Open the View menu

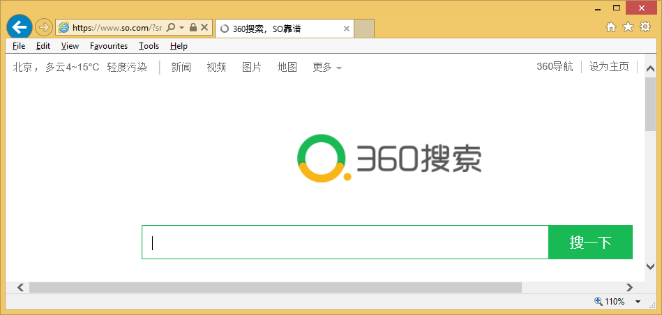(70, 46)
